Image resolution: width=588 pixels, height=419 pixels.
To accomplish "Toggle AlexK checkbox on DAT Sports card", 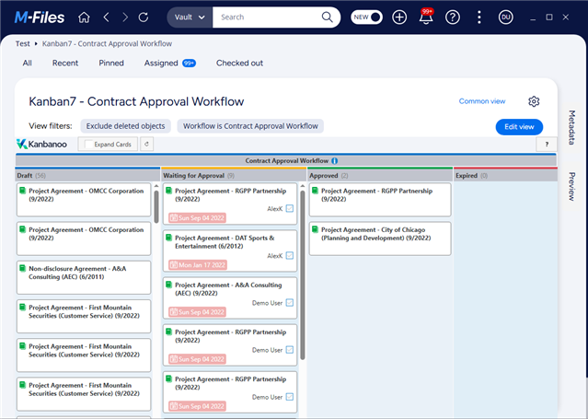I will pyautogui.click(x=290, y=256).
